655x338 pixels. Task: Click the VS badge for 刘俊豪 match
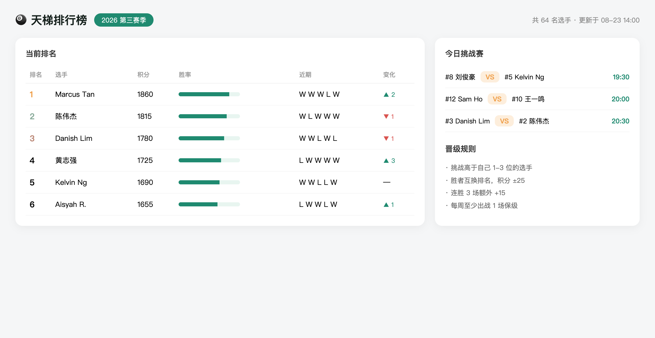(490, 77)
